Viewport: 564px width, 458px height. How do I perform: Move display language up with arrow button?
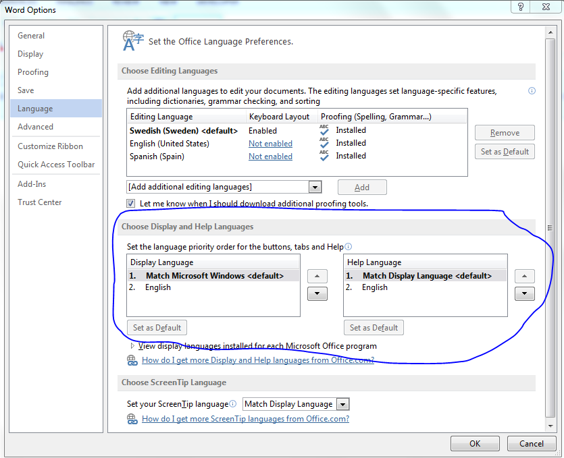317,277
